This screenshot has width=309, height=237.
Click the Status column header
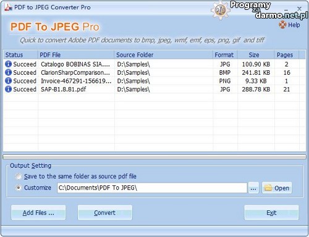(x=20, y=55)
